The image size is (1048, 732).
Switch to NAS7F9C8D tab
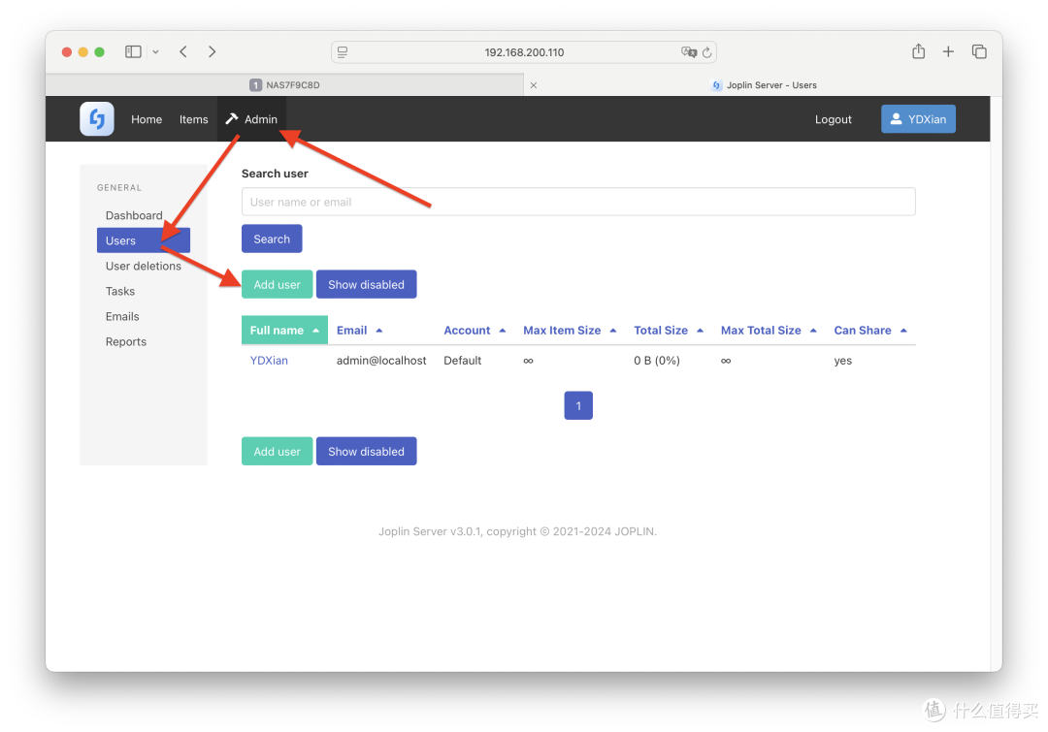coord(284,84)
